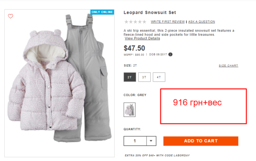Click the ONLY ONLINE badge
Viewport: 256px width, 161px height.
[102, 12]
